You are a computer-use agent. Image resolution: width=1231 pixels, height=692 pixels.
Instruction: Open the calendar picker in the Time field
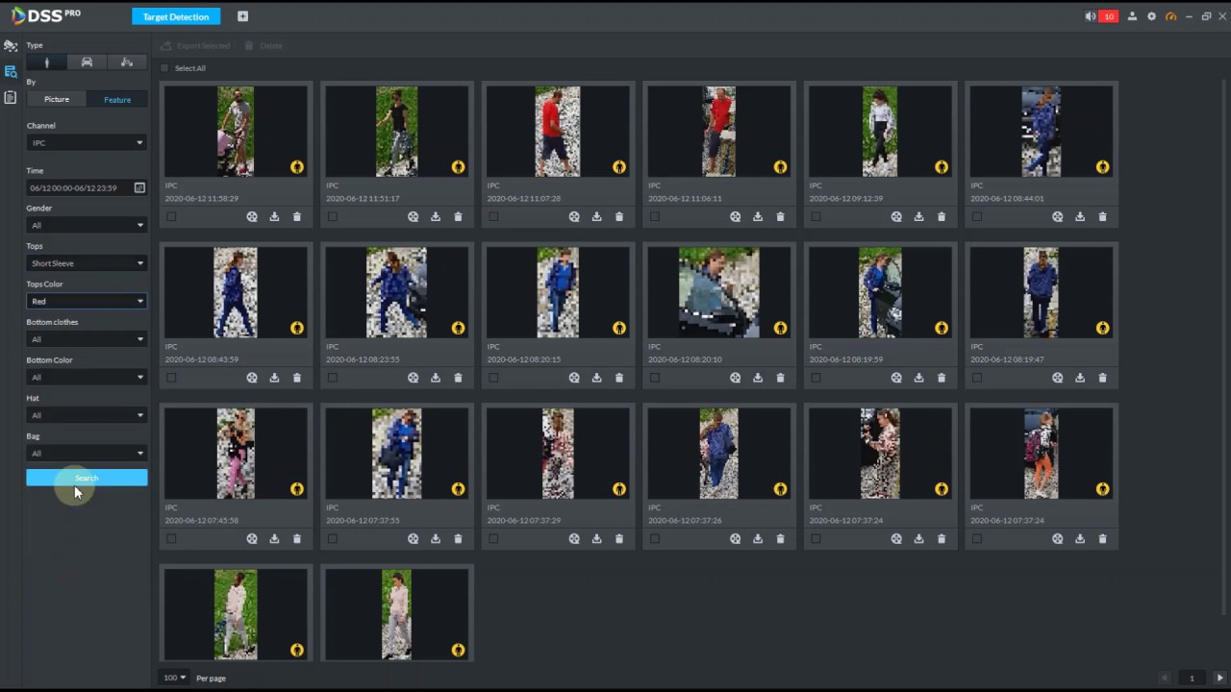[139, 188]
